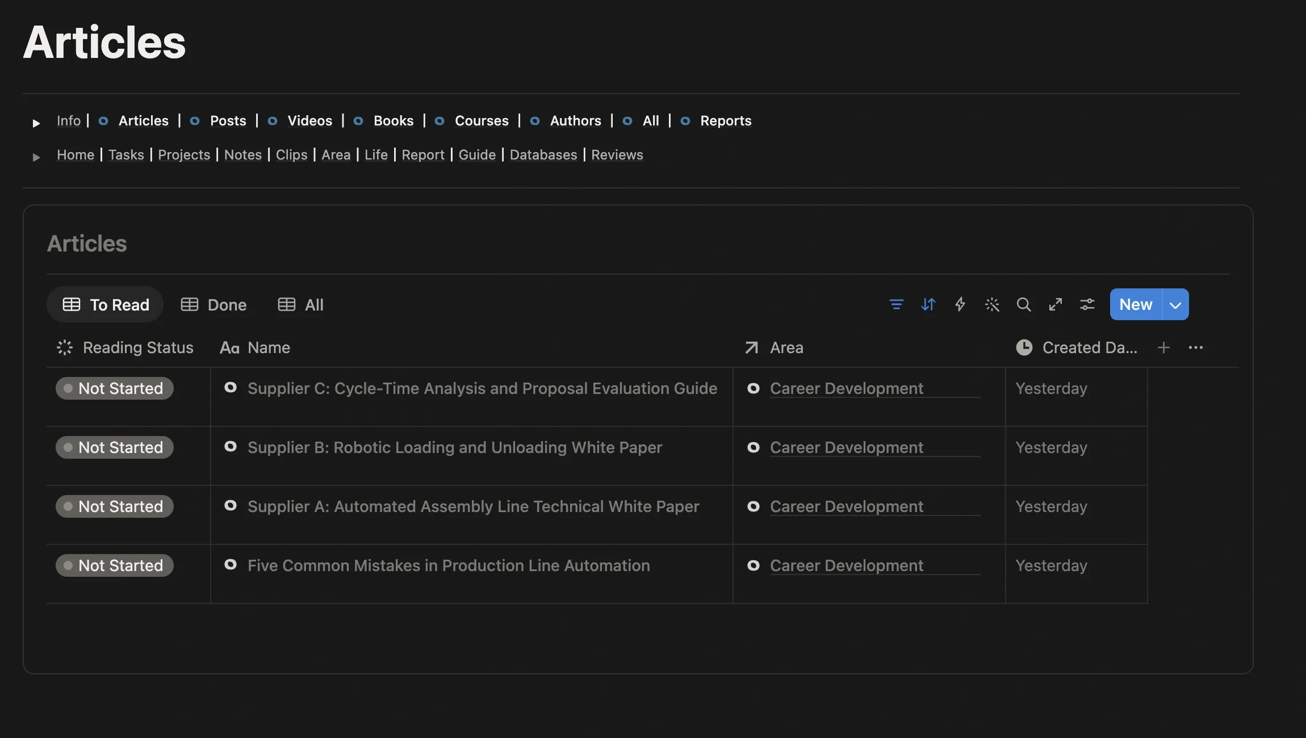Click Yesterday date in Supplier B row
The image size is (1306, 738).
coord(1051,447)
